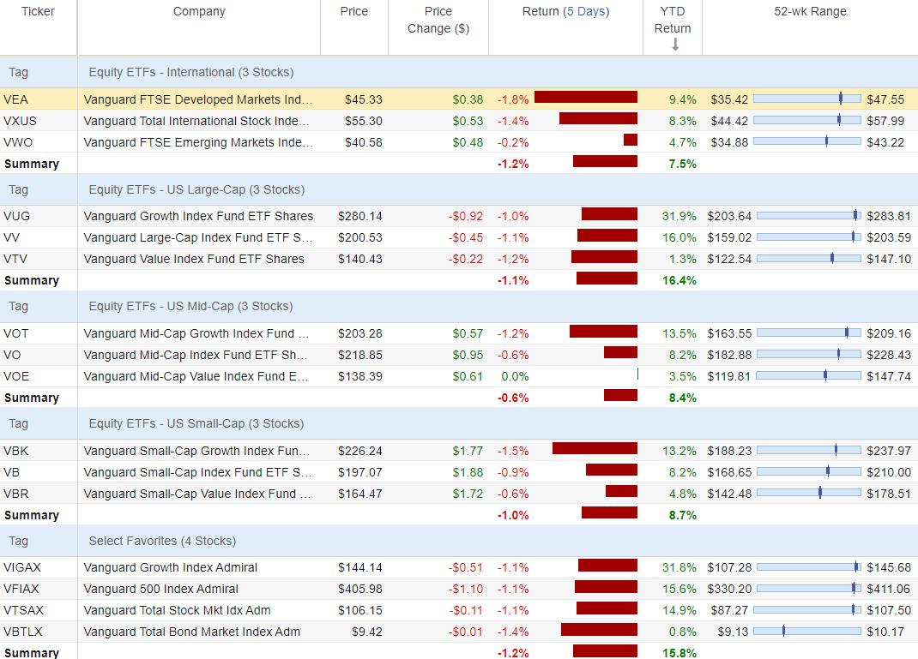918x659 pixels.
Task: Select the Equity ETFs - US Small-Cap group row
Action: tap(459, 423)
